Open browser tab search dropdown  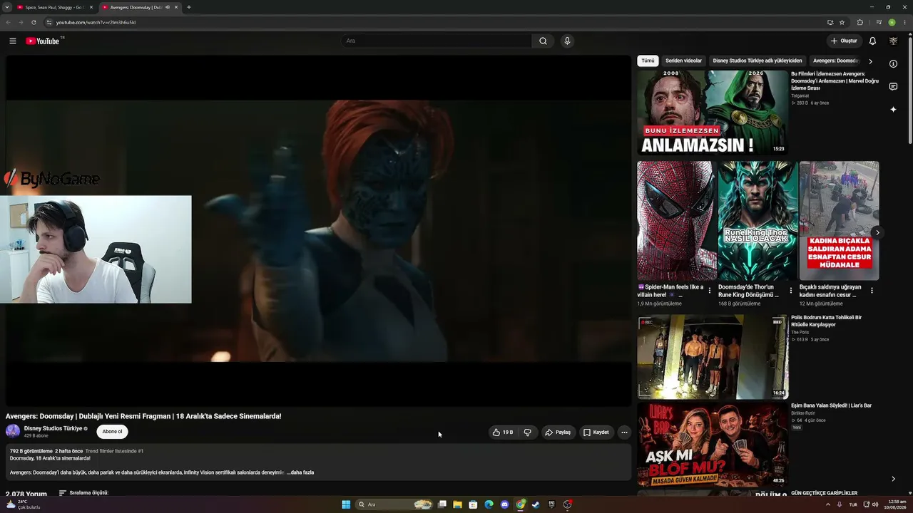6,7
